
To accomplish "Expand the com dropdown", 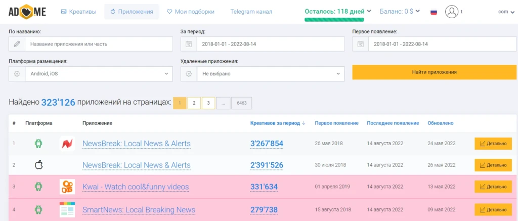I will 507,12.
